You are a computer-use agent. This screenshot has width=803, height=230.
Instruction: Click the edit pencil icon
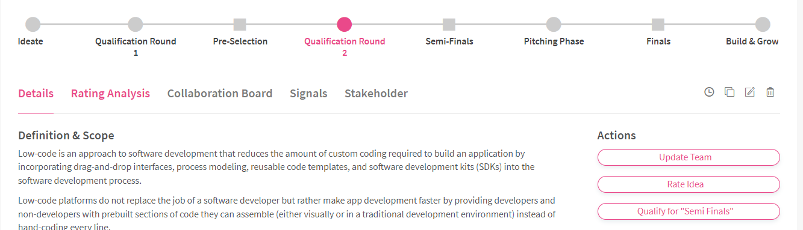click(750, 92)
